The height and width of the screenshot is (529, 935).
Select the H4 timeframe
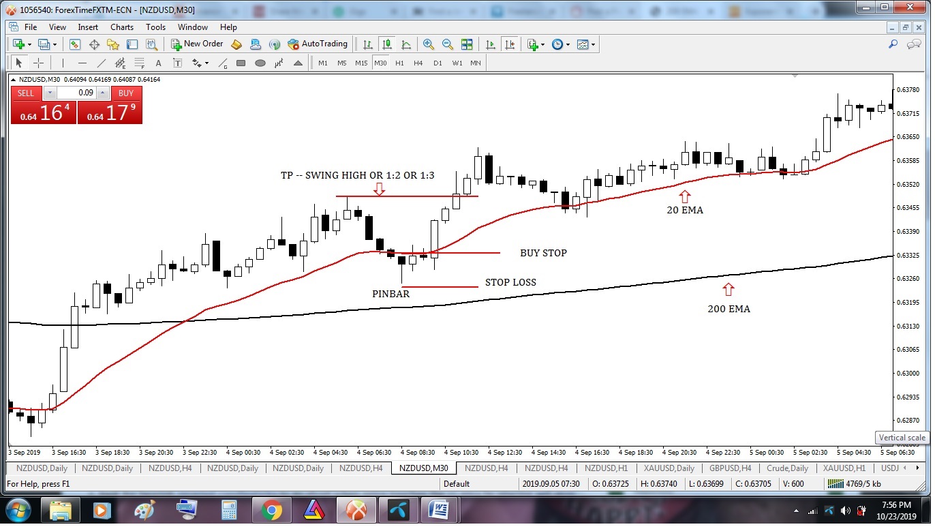(418, 63)
